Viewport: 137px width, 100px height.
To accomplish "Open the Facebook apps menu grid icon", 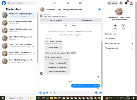I will pyautogui.click(x=121, y=3).
